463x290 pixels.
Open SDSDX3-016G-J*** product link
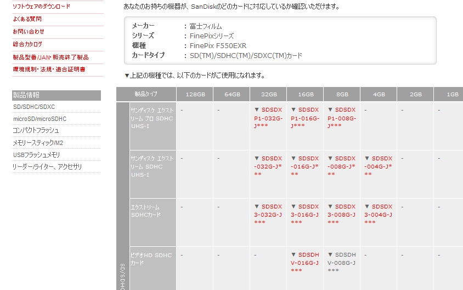click(304, 214)
